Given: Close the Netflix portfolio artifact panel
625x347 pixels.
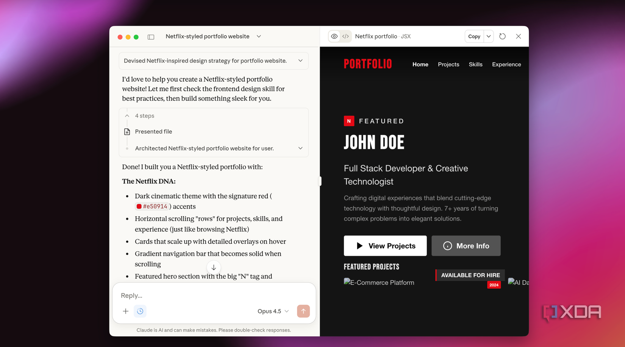Looking at the screenshot, I should coord(518,36).
